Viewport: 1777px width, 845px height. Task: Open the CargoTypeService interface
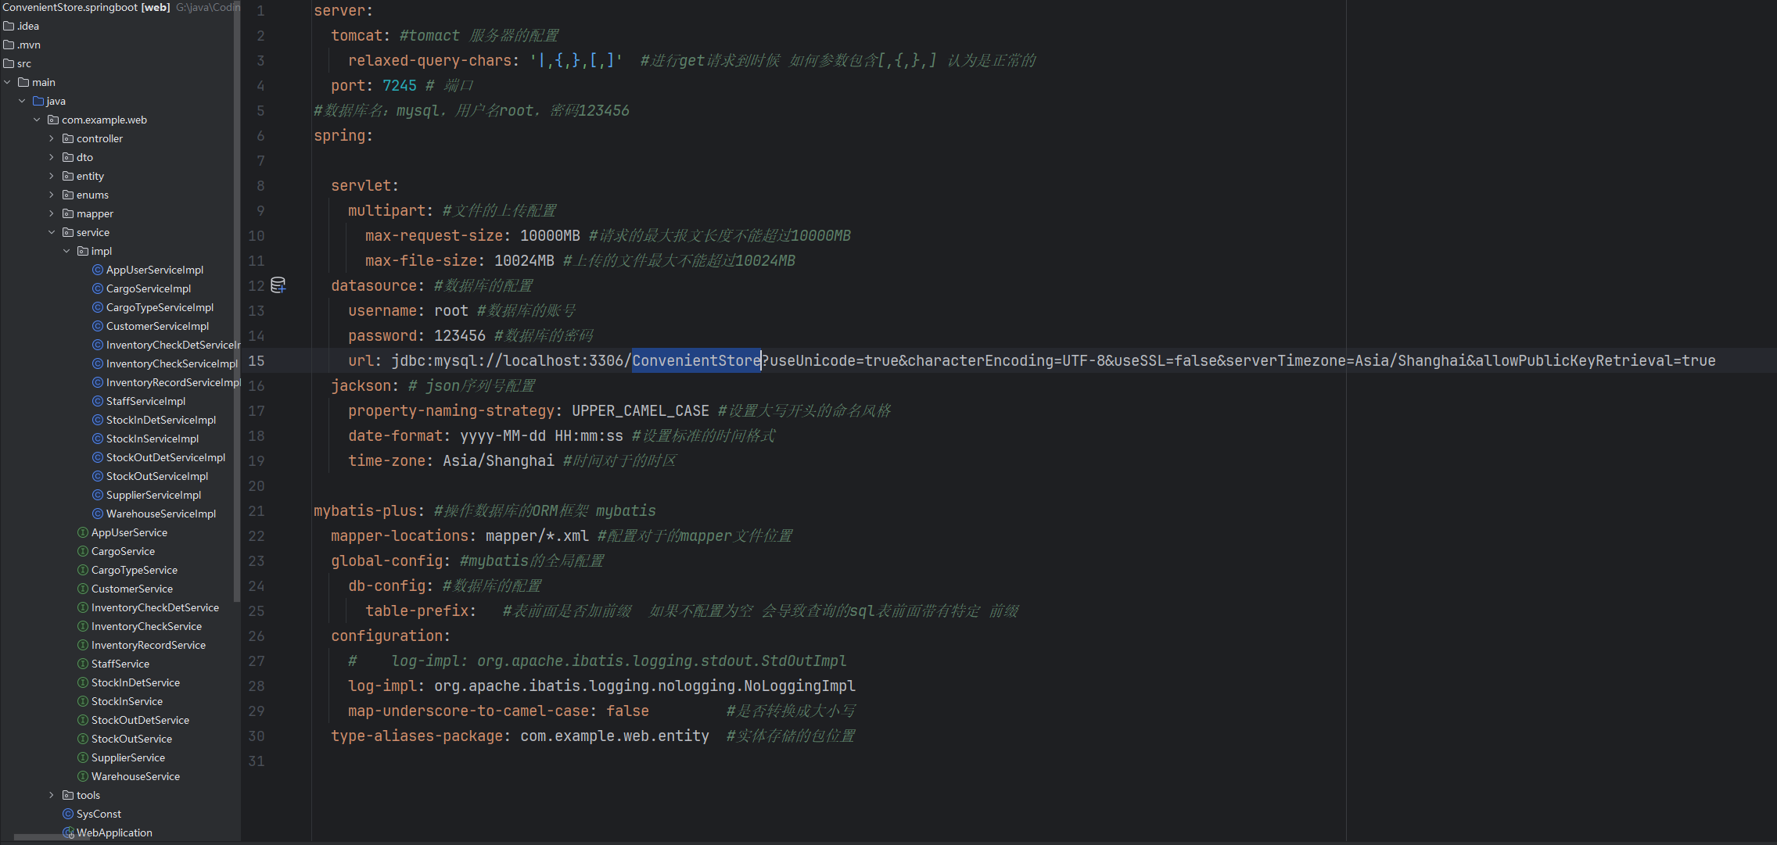(x=134, y=570)
